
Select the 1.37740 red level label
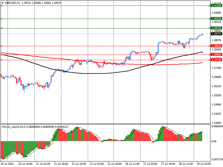[x=216, y=60]
